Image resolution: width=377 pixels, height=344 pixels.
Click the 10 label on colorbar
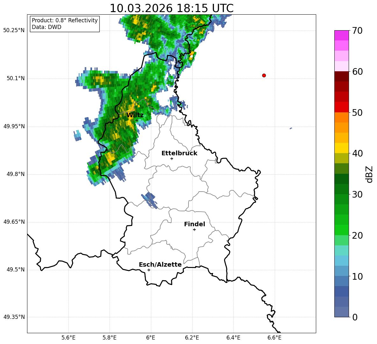pos(357,277)
